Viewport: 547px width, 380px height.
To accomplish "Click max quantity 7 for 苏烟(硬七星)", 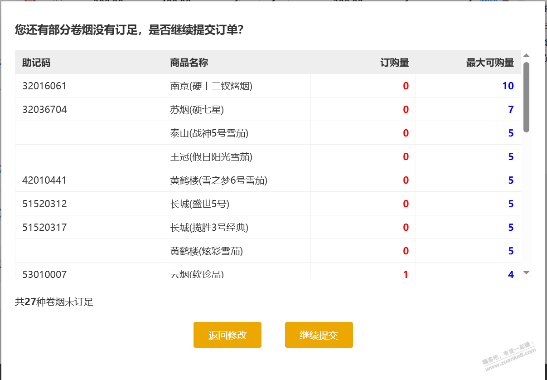I will click(x=511, y=109).
